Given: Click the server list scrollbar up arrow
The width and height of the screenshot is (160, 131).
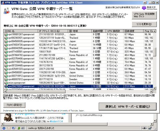Looking at the screenshot, I should (x=155, y=31).
